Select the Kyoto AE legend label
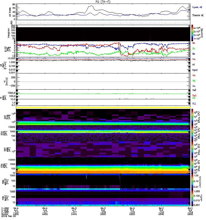The width and height of the screenshot is (206, 220). pyautogui.click(x=197, y=7)
